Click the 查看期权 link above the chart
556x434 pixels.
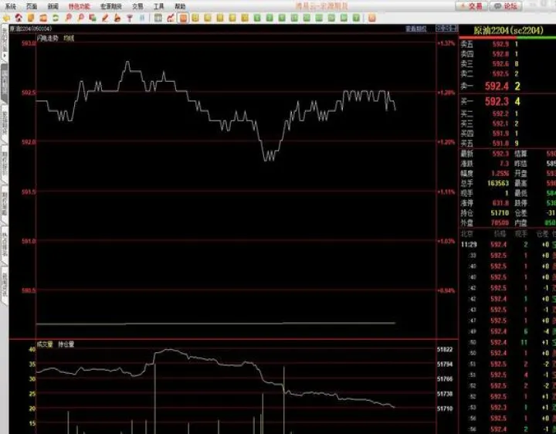pyautogui.click(x=416, y=28)
